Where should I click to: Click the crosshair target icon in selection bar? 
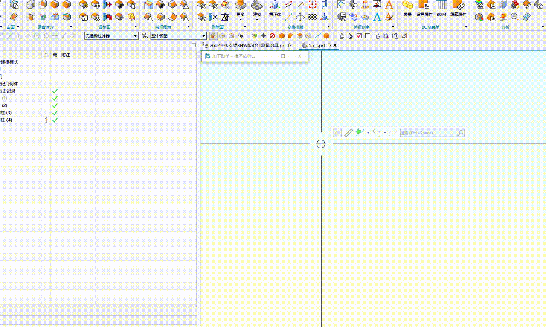tap(263, 36)
